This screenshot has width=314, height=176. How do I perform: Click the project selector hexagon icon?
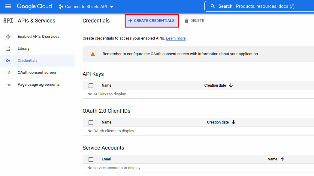tap(61, 7)
